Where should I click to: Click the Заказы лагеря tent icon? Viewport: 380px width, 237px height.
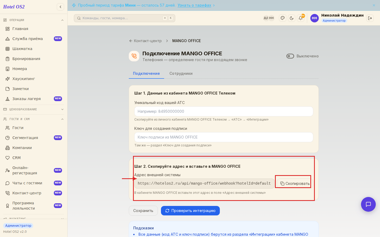[7, 99]
